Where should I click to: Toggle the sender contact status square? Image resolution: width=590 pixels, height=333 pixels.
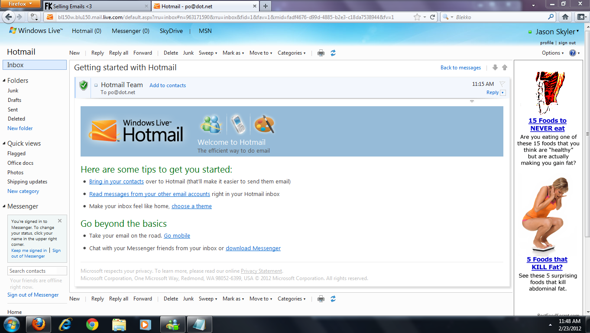[96, 85]
